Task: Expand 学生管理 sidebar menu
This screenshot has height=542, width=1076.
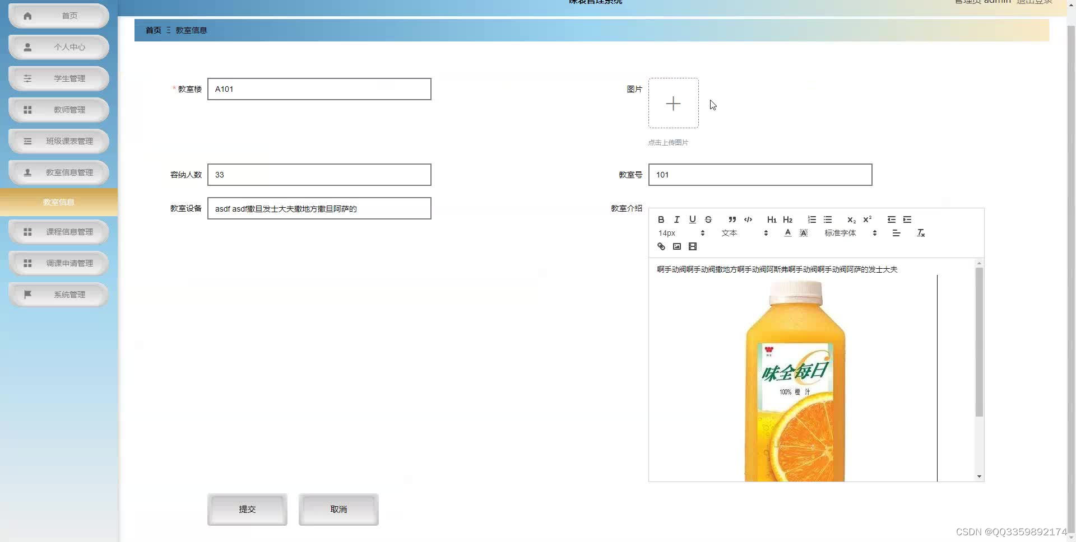Action: click(x=59, y=78)
